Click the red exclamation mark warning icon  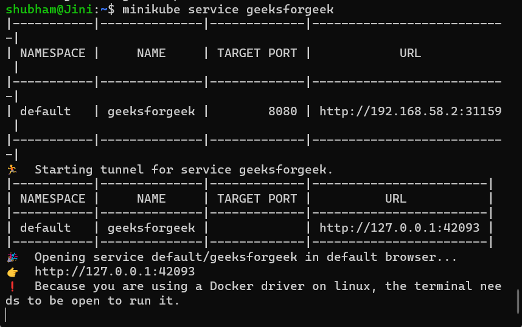pyautogui.click(x=11, y=286)
